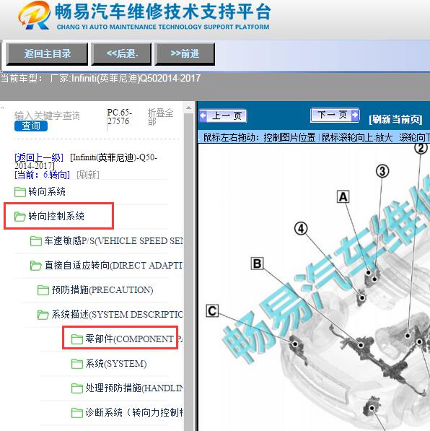
Task: Click the folder icon beside 系统描述
Action: pos(43,315)
